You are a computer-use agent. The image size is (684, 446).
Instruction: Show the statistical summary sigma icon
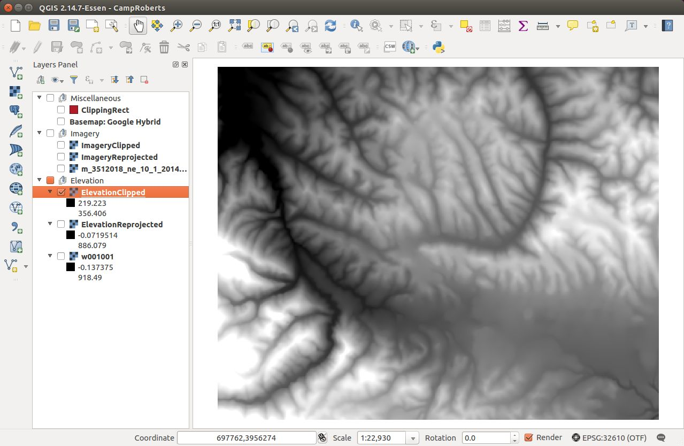click(x=523, y=25)
